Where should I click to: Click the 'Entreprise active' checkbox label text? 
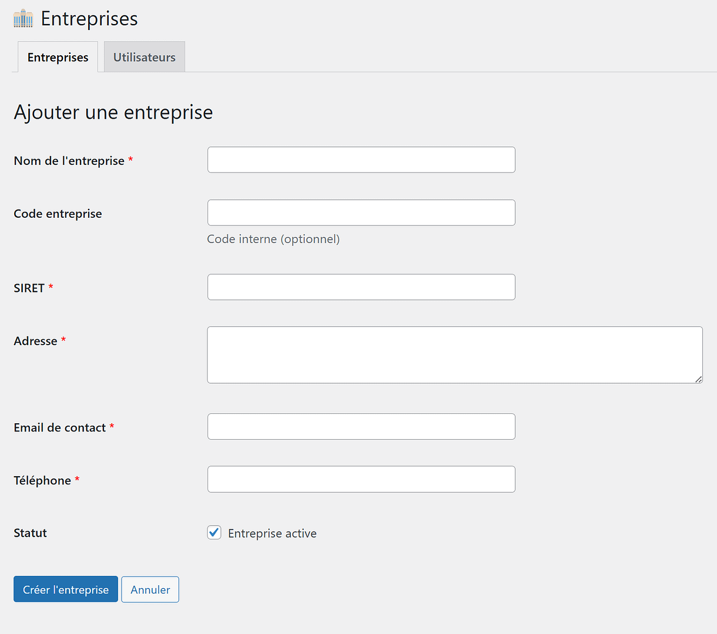tap(272, 534)
